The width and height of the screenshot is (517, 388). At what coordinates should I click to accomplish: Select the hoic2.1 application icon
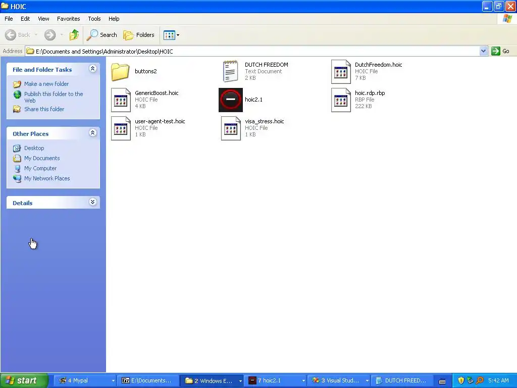pyautogui.click(x=230, y=100)
